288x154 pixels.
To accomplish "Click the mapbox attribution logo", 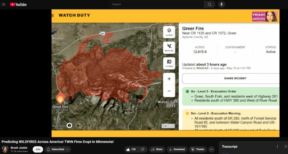I will (58, 126).
